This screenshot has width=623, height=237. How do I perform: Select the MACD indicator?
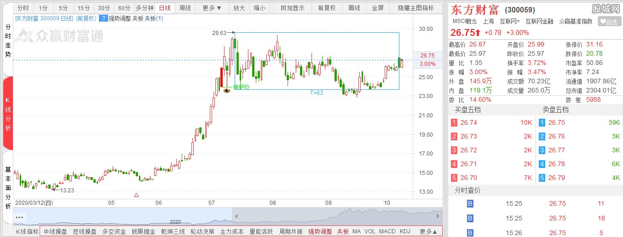tap(387, 231)
